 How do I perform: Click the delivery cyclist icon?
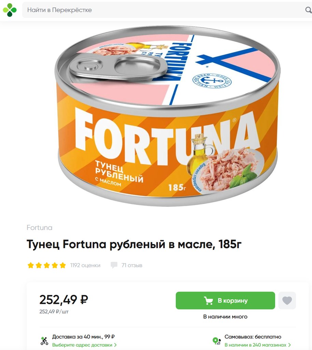coord(44,341)
